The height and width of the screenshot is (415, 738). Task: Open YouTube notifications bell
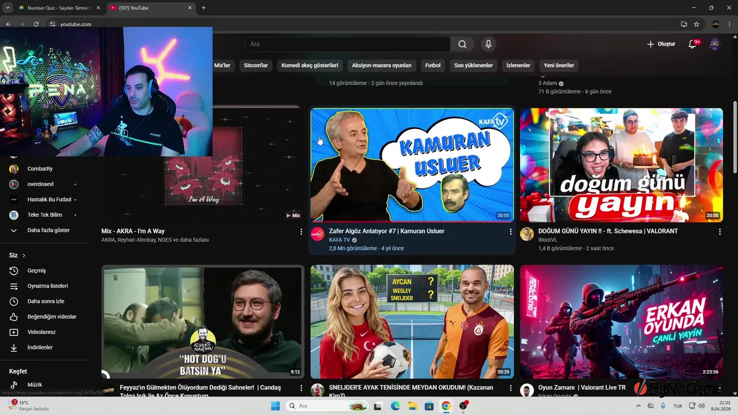693,44
